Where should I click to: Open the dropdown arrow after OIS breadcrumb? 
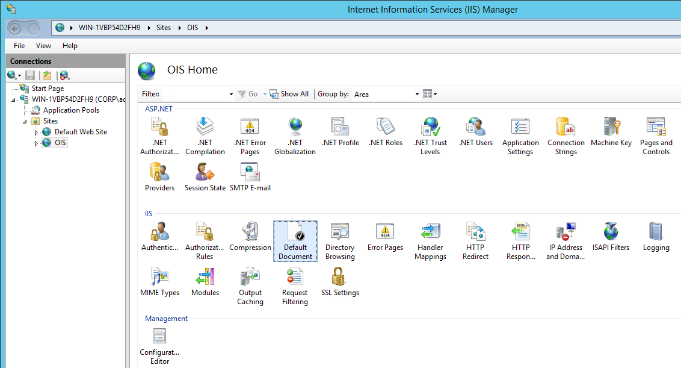[207, 28]
